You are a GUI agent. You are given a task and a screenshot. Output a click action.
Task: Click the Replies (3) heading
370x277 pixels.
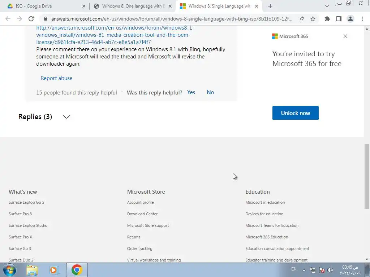(x=35, y=116)
